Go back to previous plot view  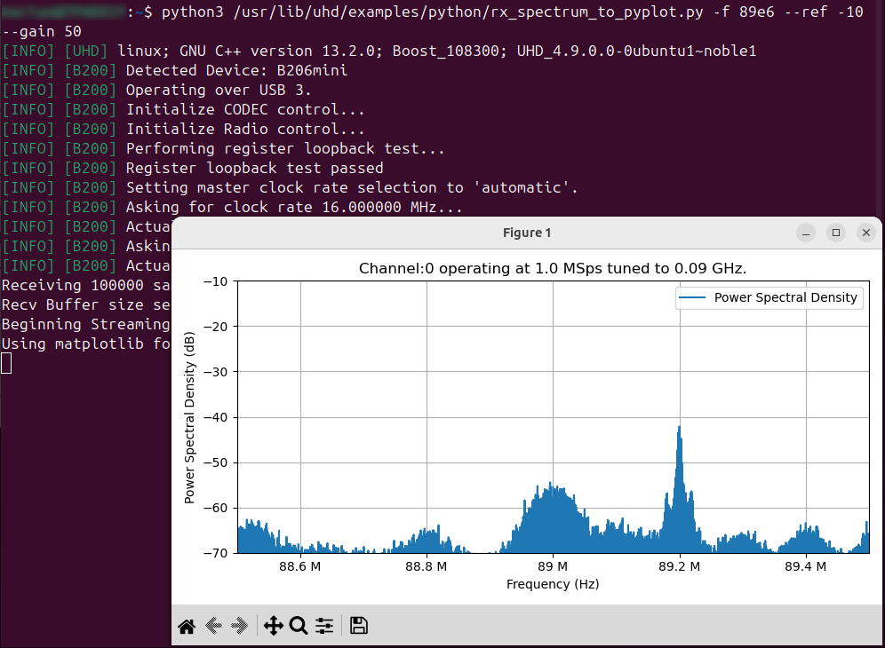click(x=213, y=626)
